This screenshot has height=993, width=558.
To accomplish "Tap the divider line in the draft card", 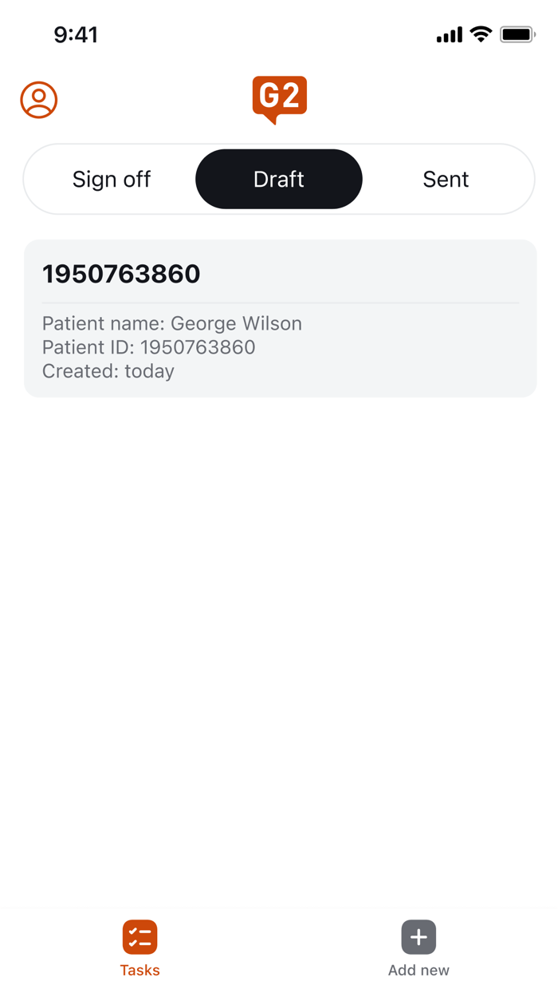I will point(281,303).
